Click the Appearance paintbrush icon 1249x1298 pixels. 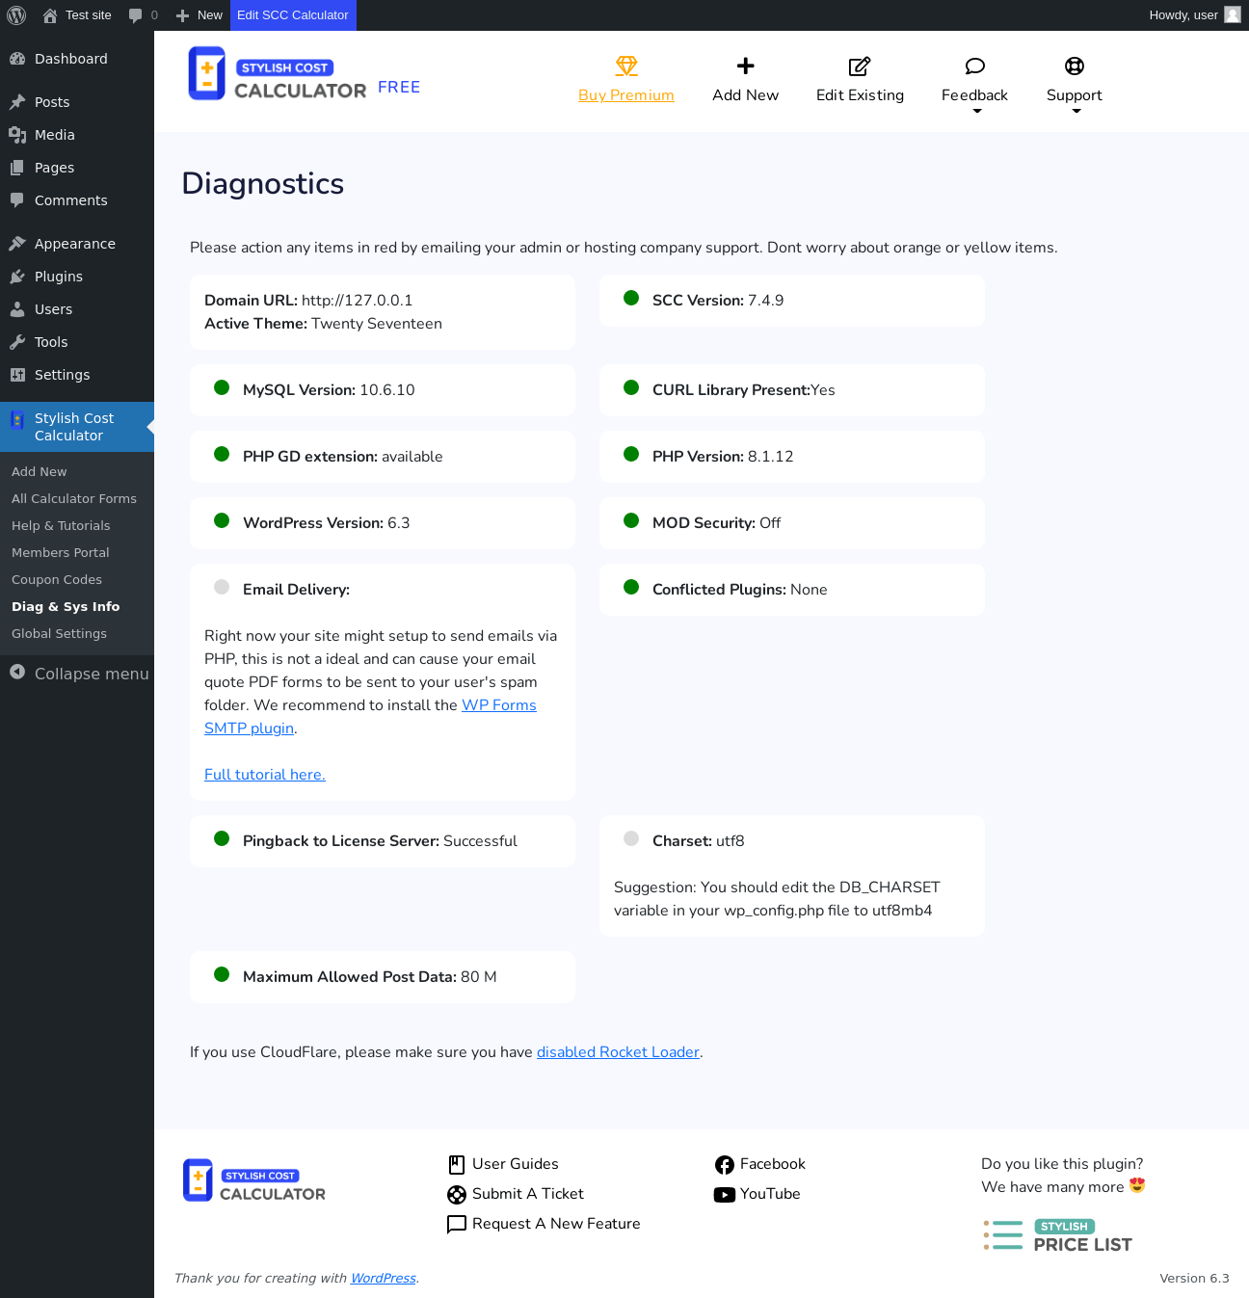17,244
